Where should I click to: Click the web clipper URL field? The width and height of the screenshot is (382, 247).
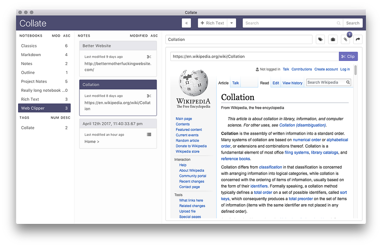pyautogui.click(x=255, y=56)
